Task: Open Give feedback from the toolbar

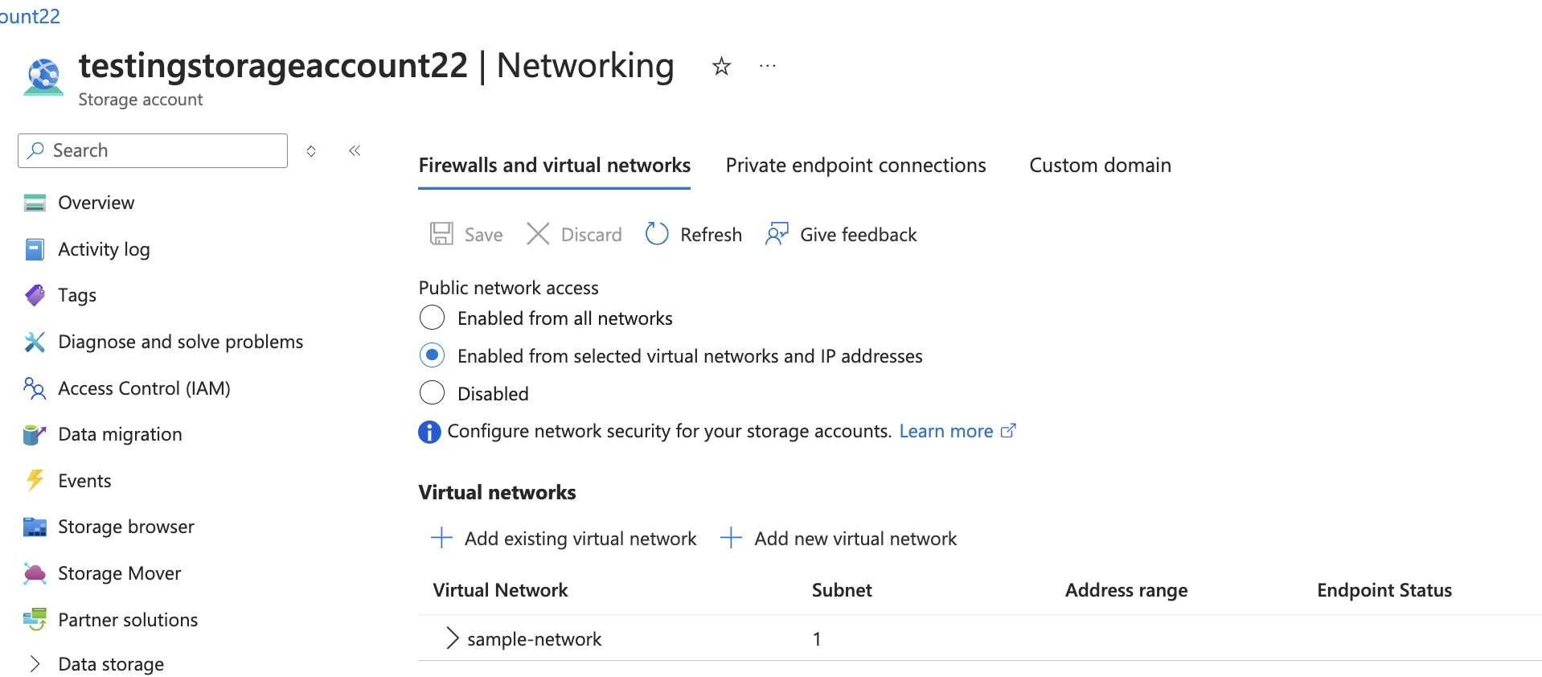Action: (x=841, y=234)
